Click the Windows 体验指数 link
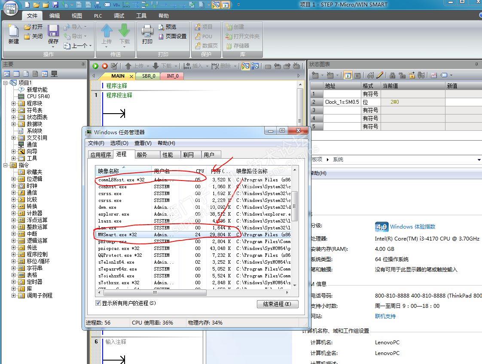The height and width of the screenshot is (364, 482). (412, 226)
